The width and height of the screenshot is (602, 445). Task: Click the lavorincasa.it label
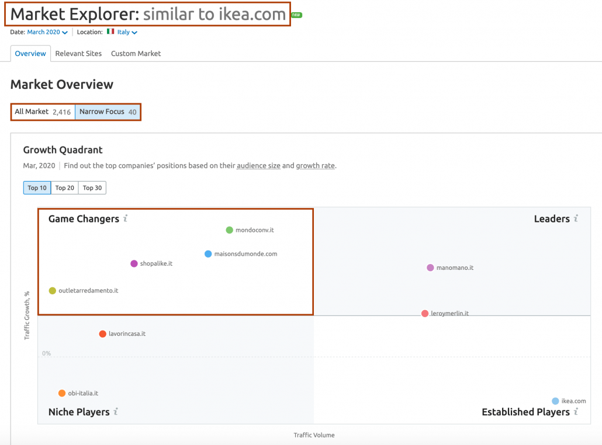[127, 334]
